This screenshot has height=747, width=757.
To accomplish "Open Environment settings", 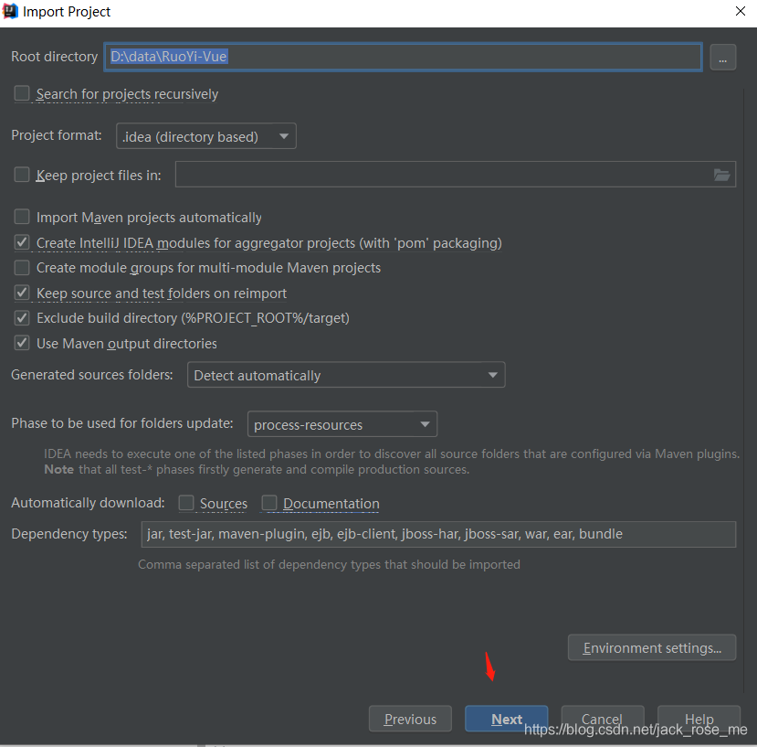I will [652, 647].
